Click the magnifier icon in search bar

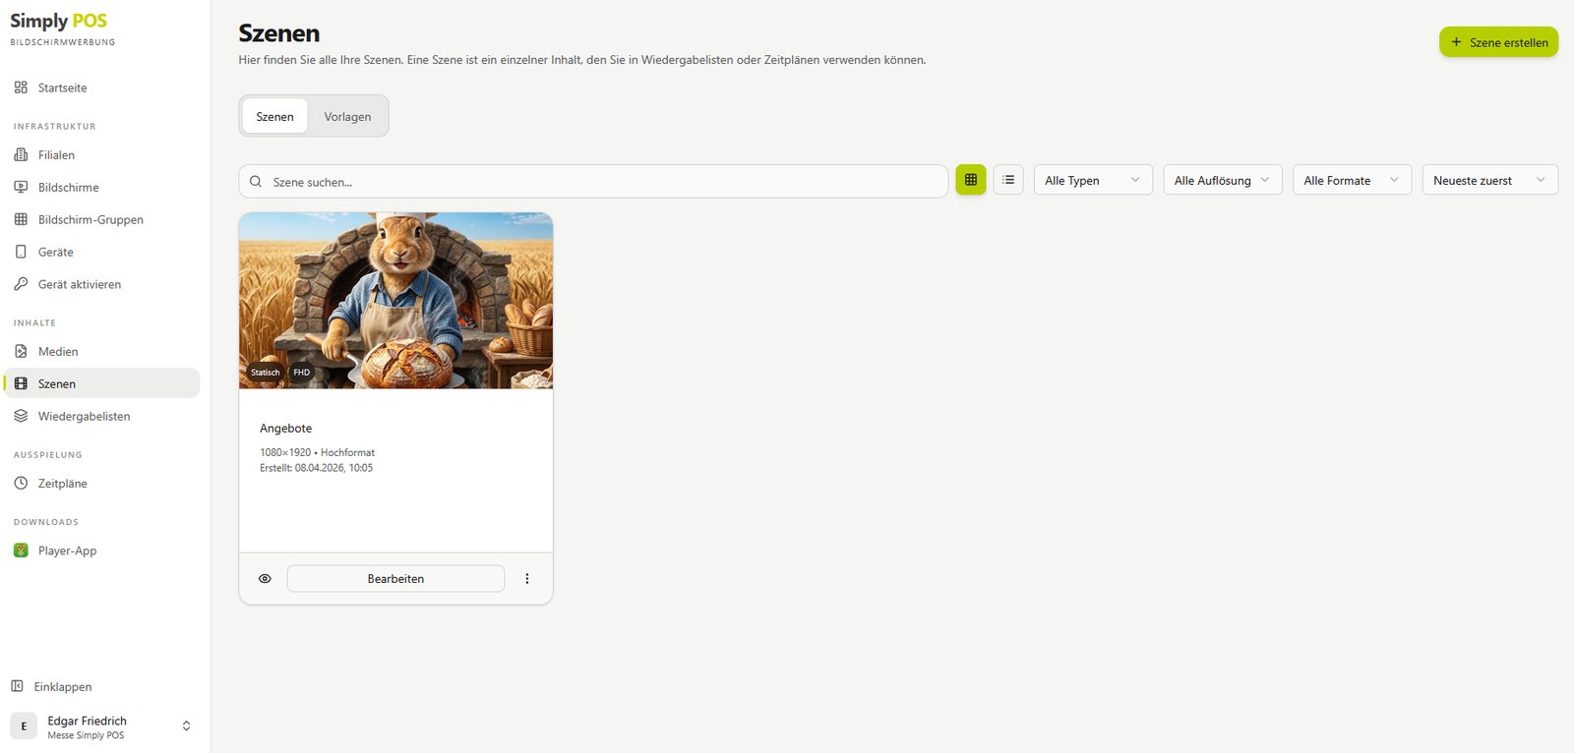(256, 182)
